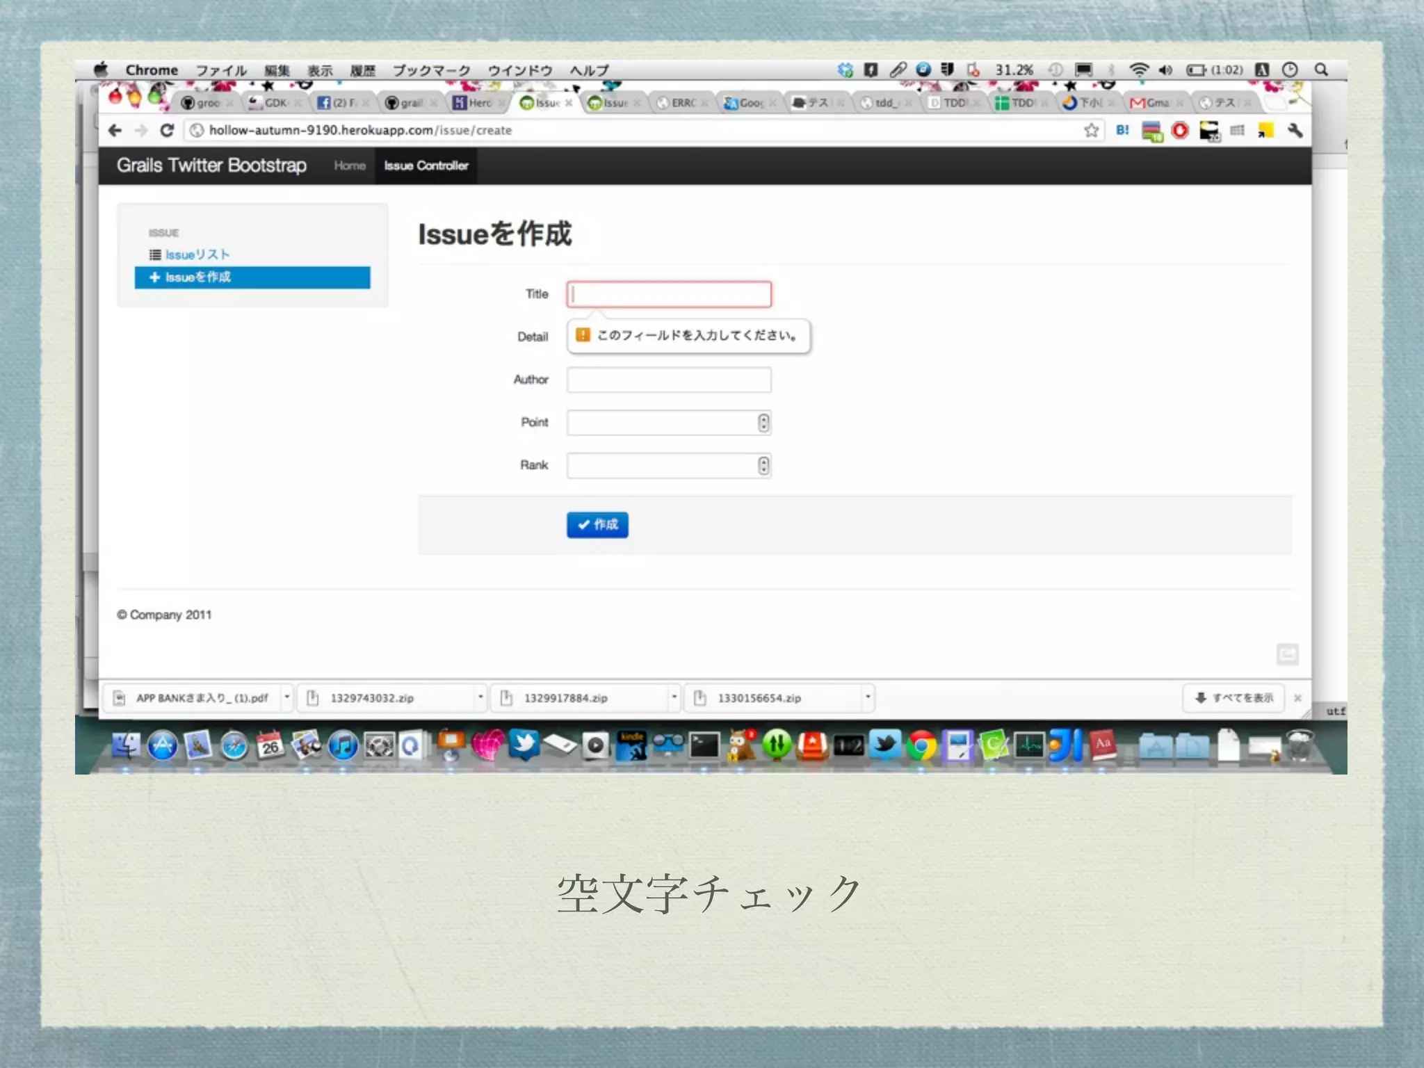
Task: Open Spotlight search magnifier in menu bar
Action: 1321,70
